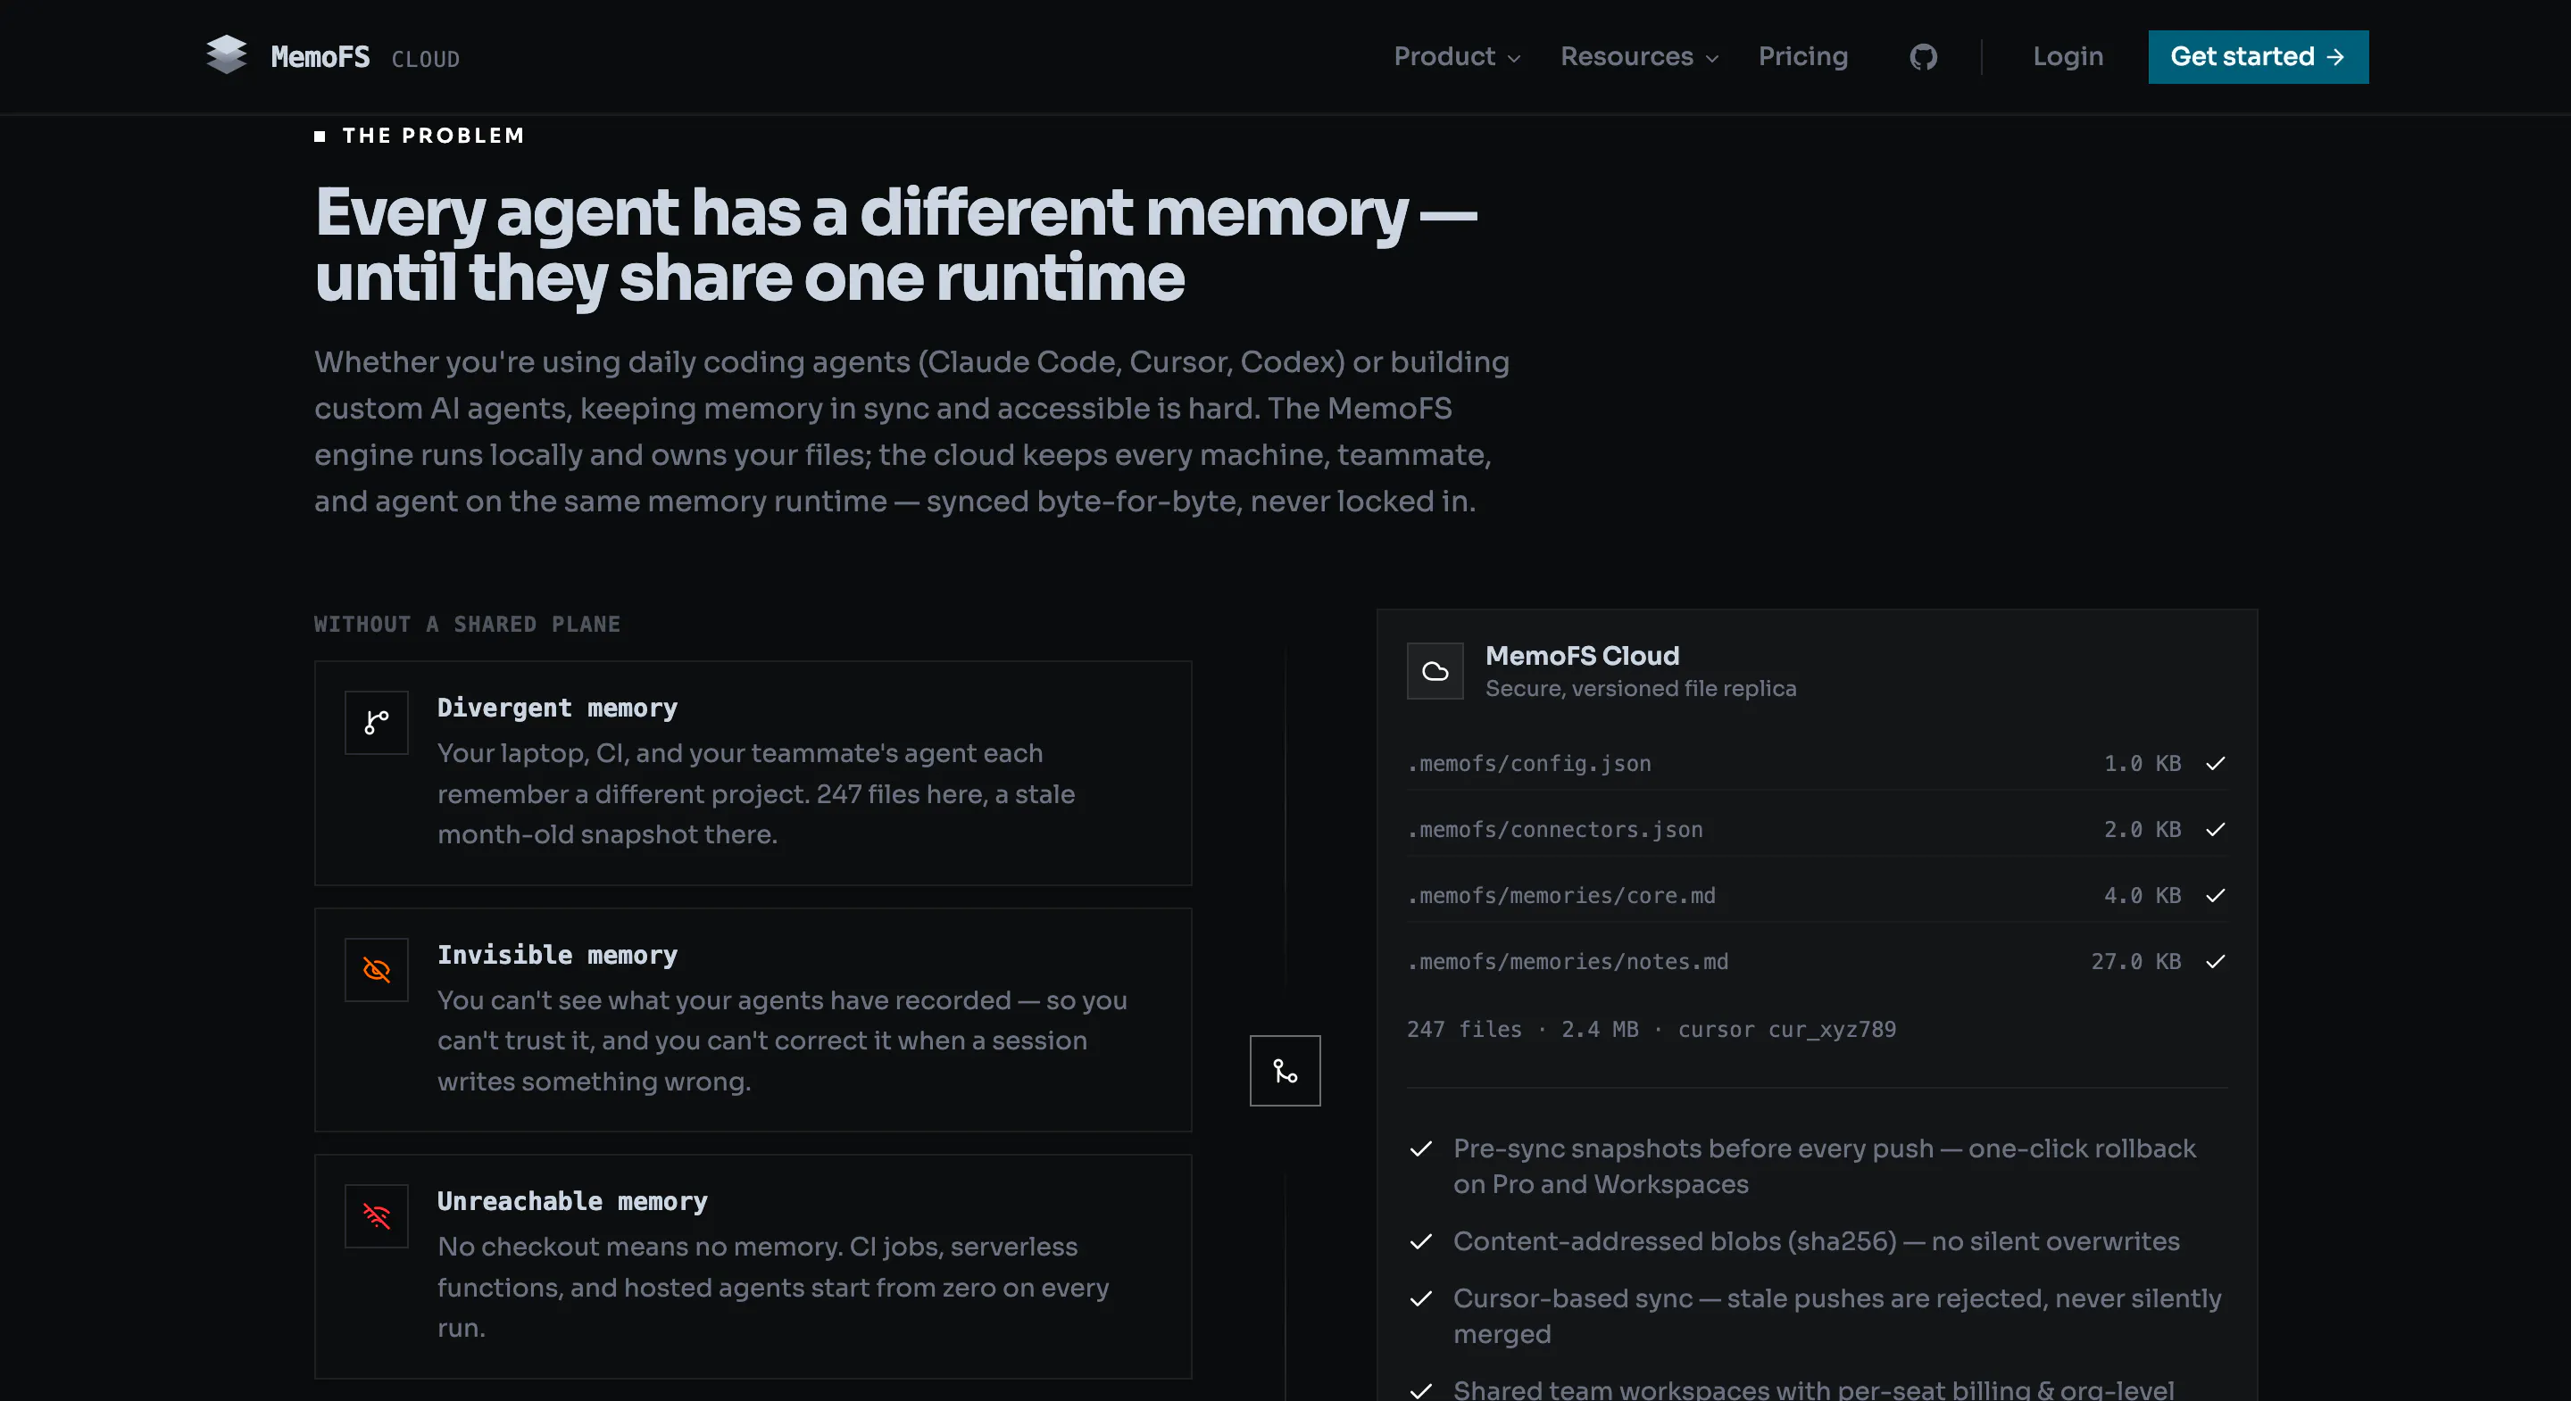Click the 'Every agent has a different memory' headline
Image resolution: width=2571 pixels, height=1401 pixels.
coord(895,245)
